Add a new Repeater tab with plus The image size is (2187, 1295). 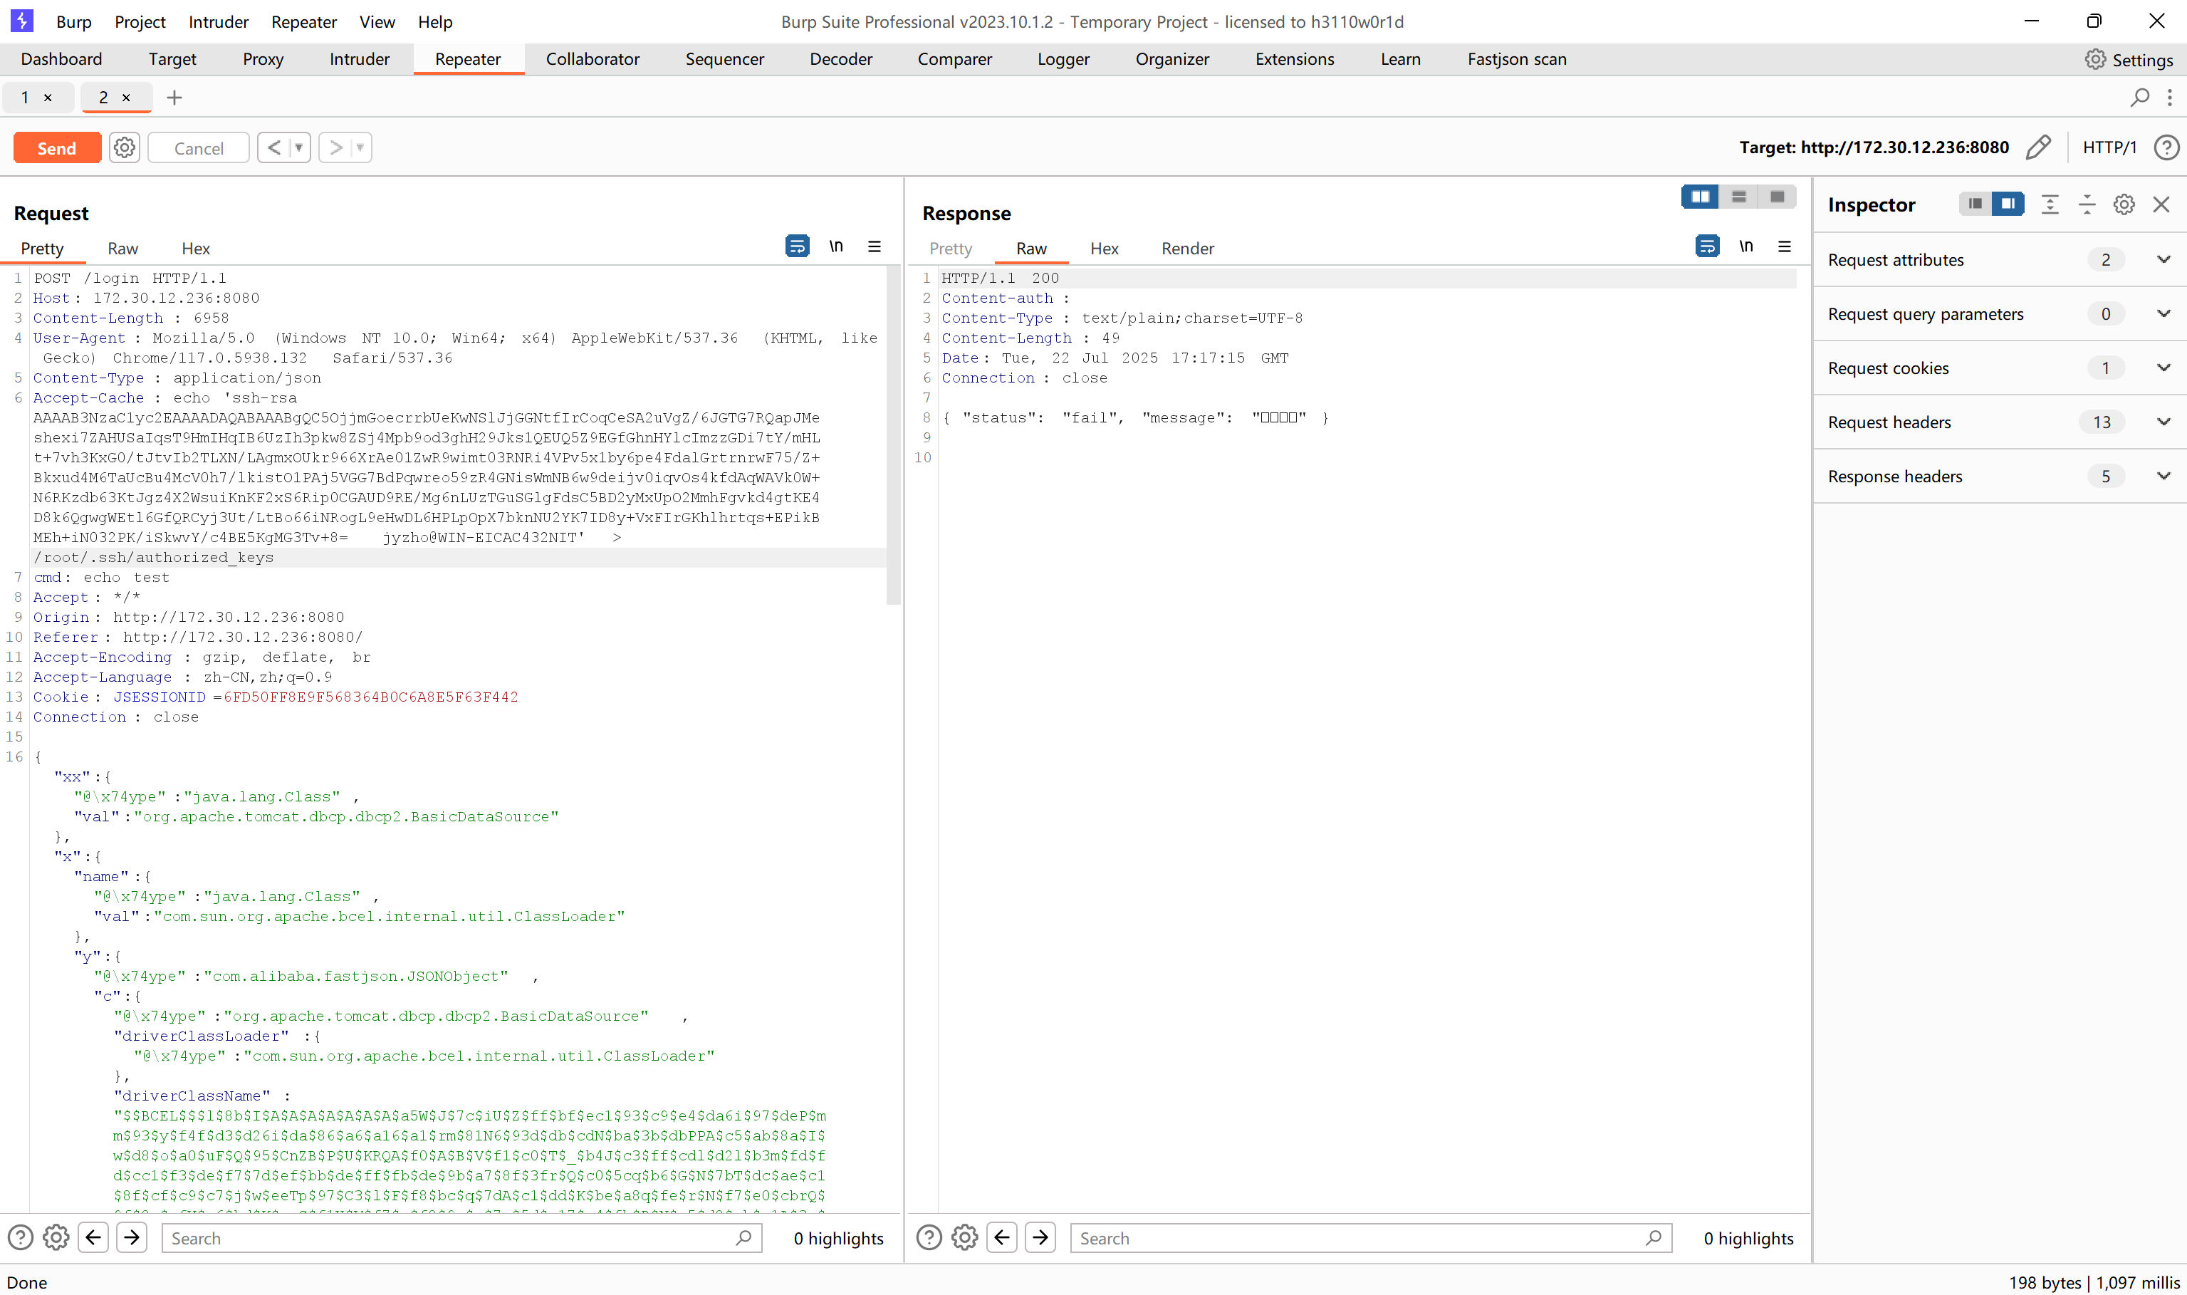coord(174,98)
